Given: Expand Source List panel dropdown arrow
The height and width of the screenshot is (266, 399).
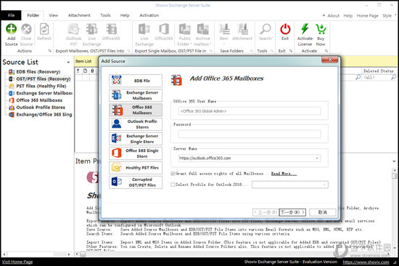Looking at the screenshot, I should pos(68,63).
